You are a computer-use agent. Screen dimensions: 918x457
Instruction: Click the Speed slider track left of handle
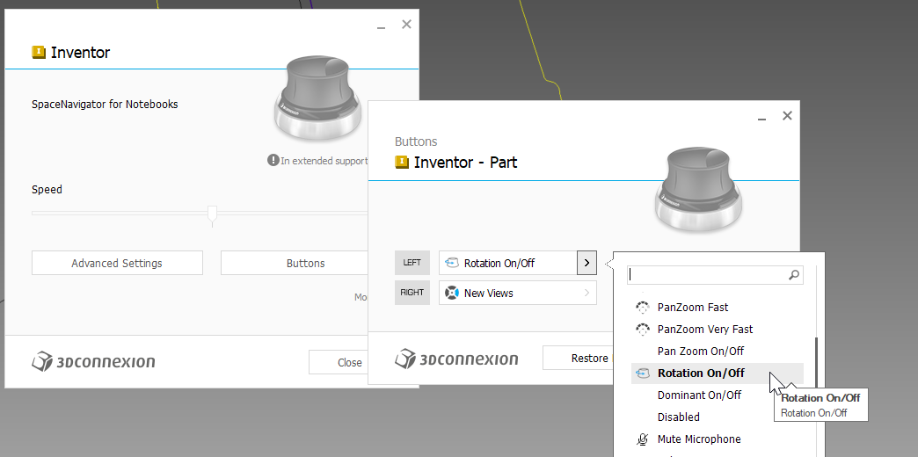120,213
